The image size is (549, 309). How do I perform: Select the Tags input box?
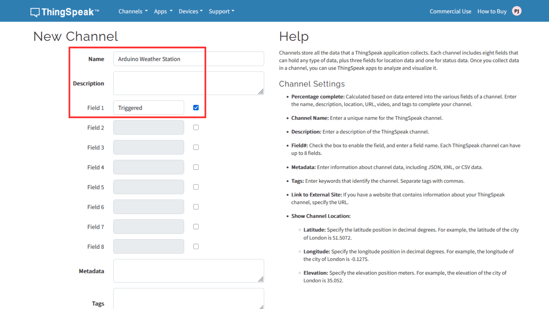(189, 299)
